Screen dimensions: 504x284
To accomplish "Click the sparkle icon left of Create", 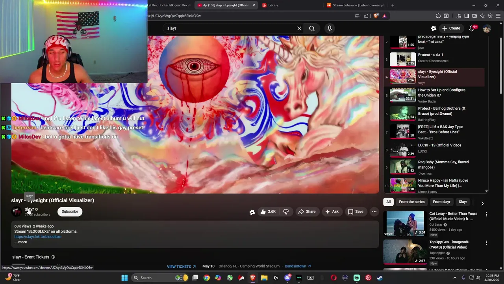I will tap(434, 28).
